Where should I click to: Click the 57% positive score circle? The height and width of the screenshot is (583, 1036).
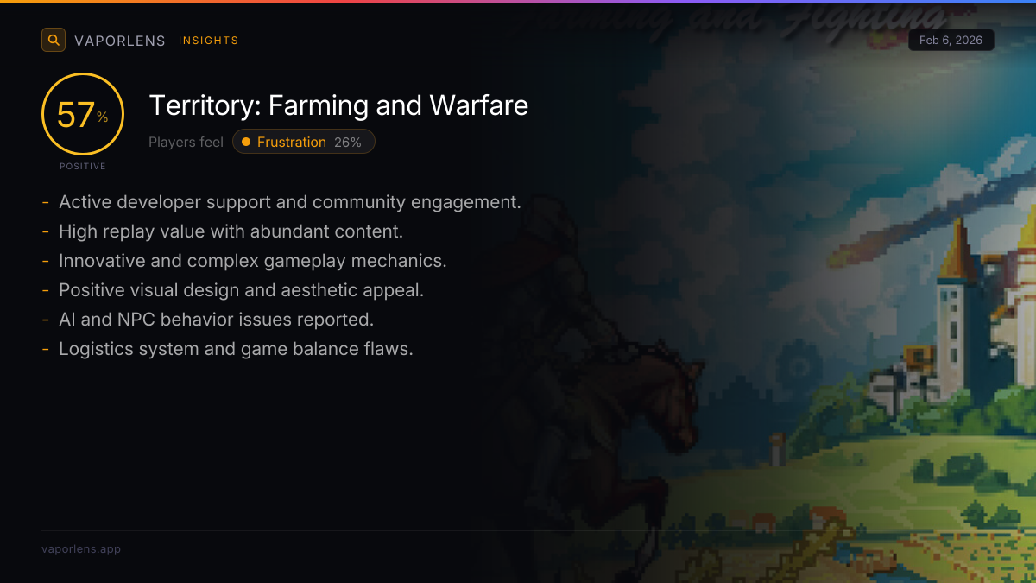(83, 114)
